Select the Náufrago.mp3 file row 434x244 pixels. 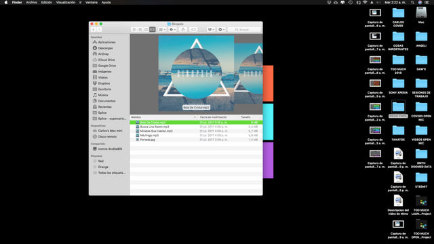[196, 136]
